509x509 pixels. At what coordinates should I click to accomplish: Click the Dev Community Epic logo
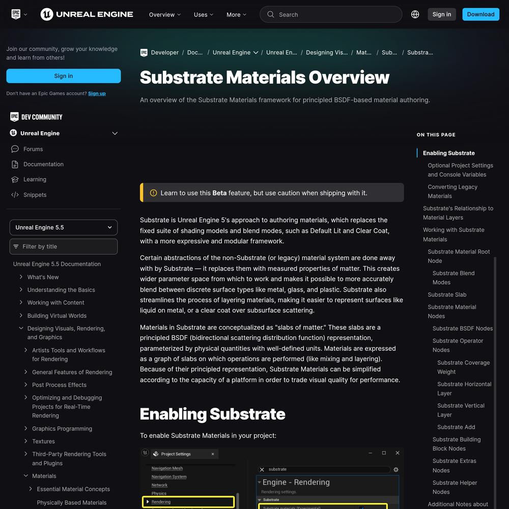click(x=14, y=117)
